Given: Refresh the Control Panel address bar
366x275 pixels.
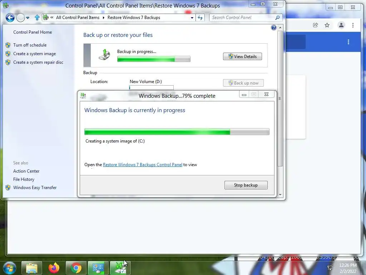Looking at the screenshot, I should coord(200,18).
